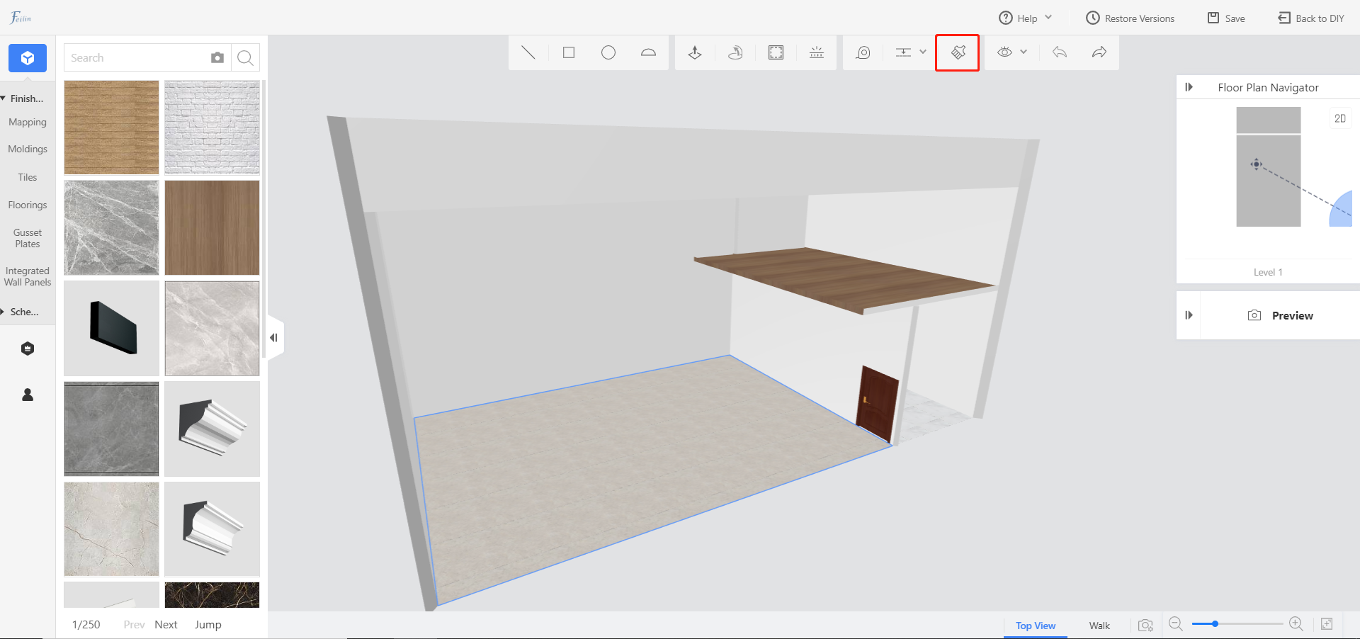Screen dimensions: 1360x639
Task: Expand the visibility options dropdown arrow
Action: click(x=1024, y=52)
